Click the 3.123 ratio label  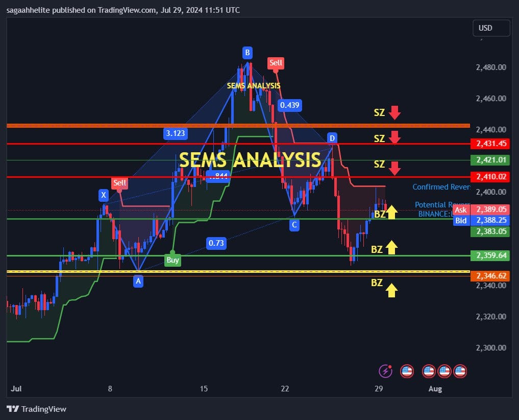pos(175,133)
